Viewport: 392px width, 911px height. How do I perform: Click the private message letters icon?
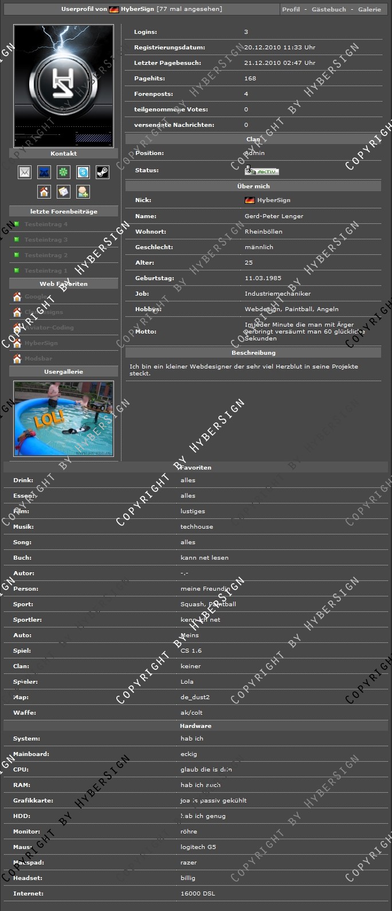[64, 192]
